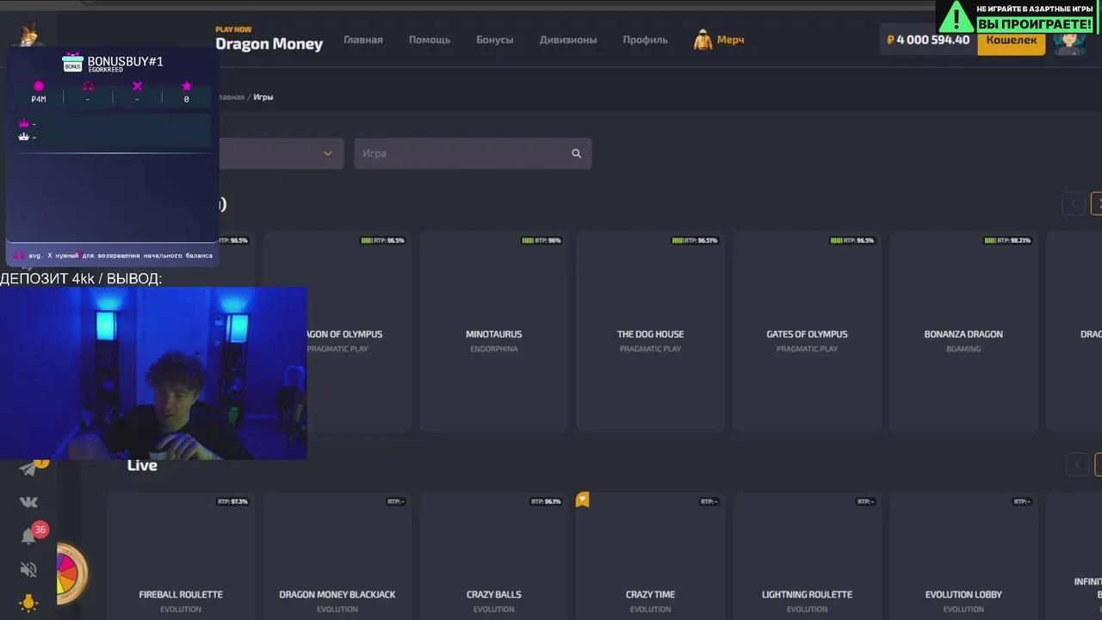Screen dimensions: 1102x620
Task: Click RTP 96.51% badge on The Dog House
Action: 696,240
